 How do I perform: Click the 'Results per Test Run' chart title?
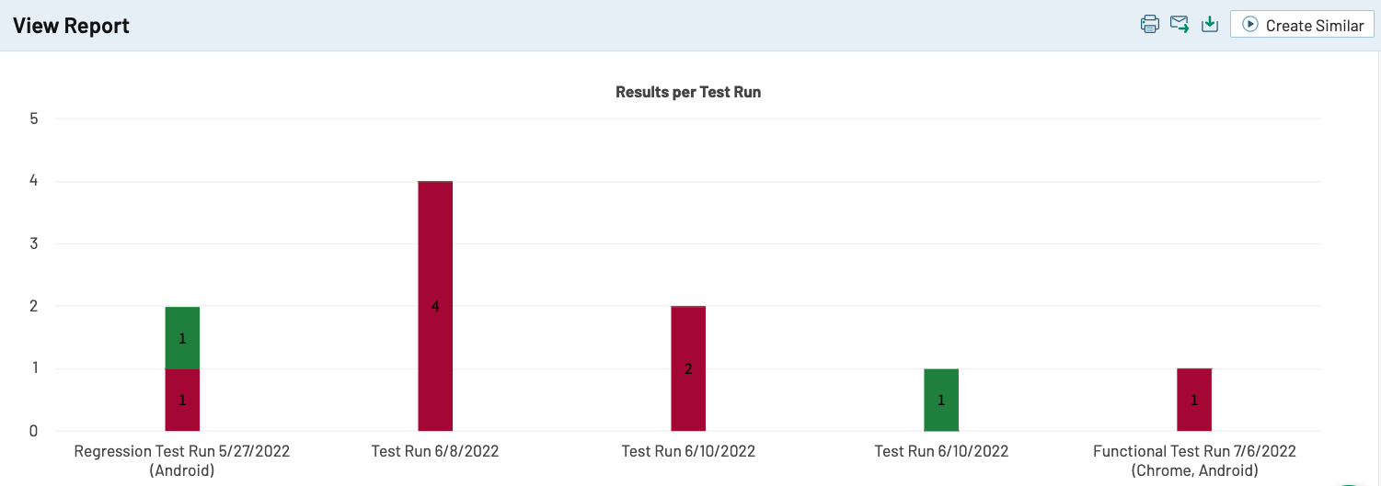click(x=688, y=92)
